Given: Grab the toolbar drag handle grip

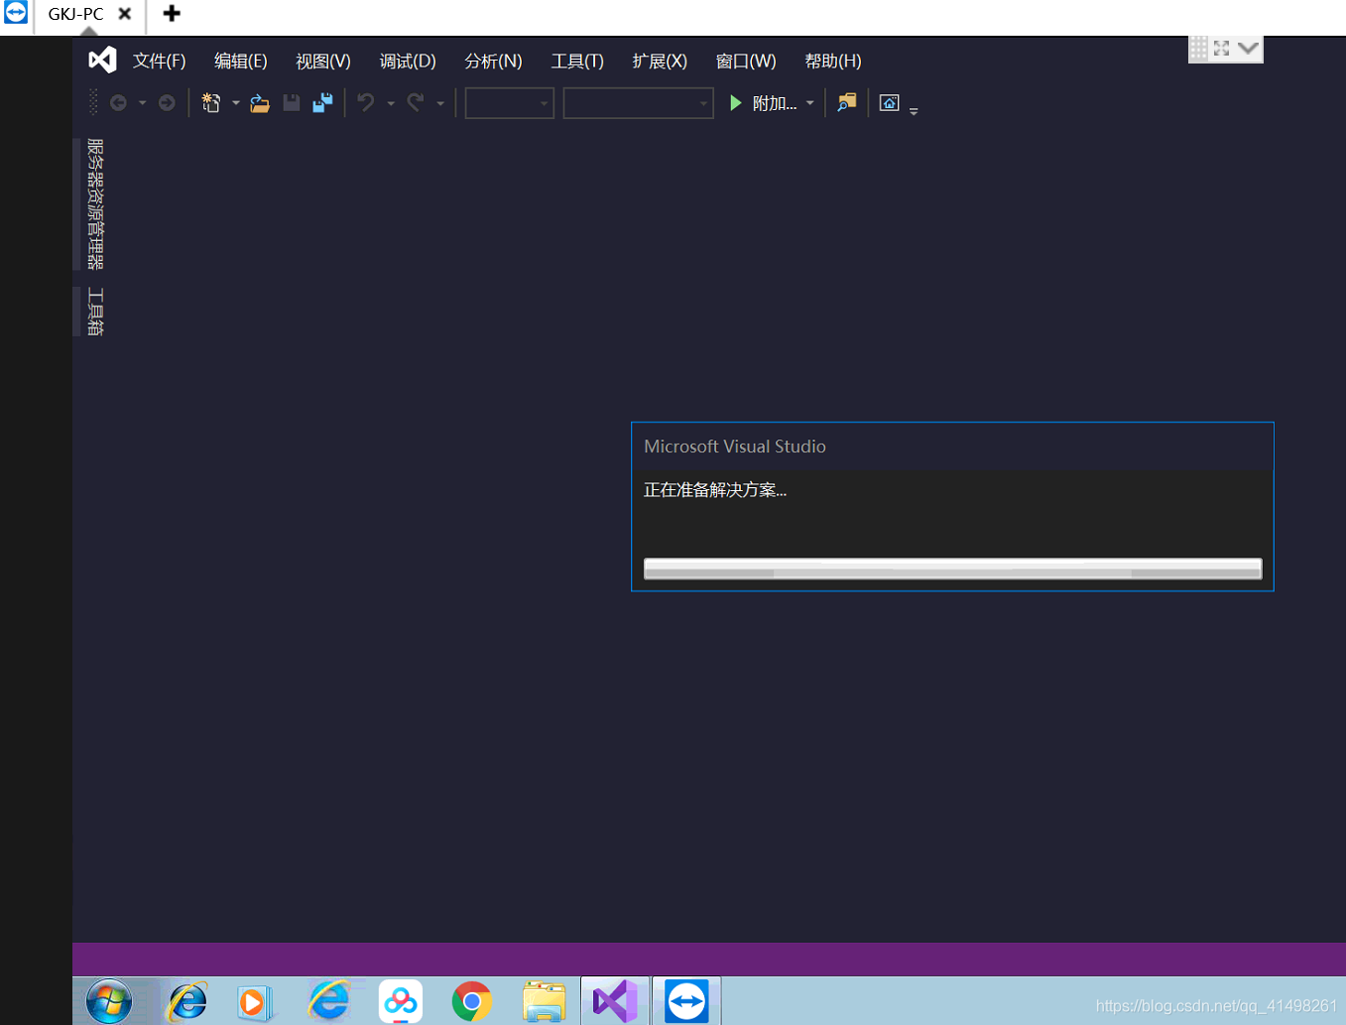Looking at the screenshot, I should [93, 102].
